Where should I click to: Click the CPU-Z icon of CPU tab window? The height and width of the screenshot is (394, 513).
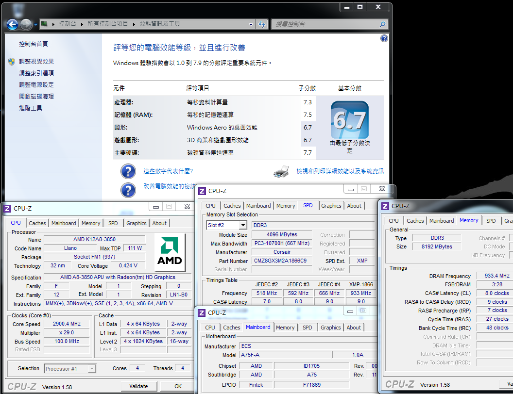point(7,209)
